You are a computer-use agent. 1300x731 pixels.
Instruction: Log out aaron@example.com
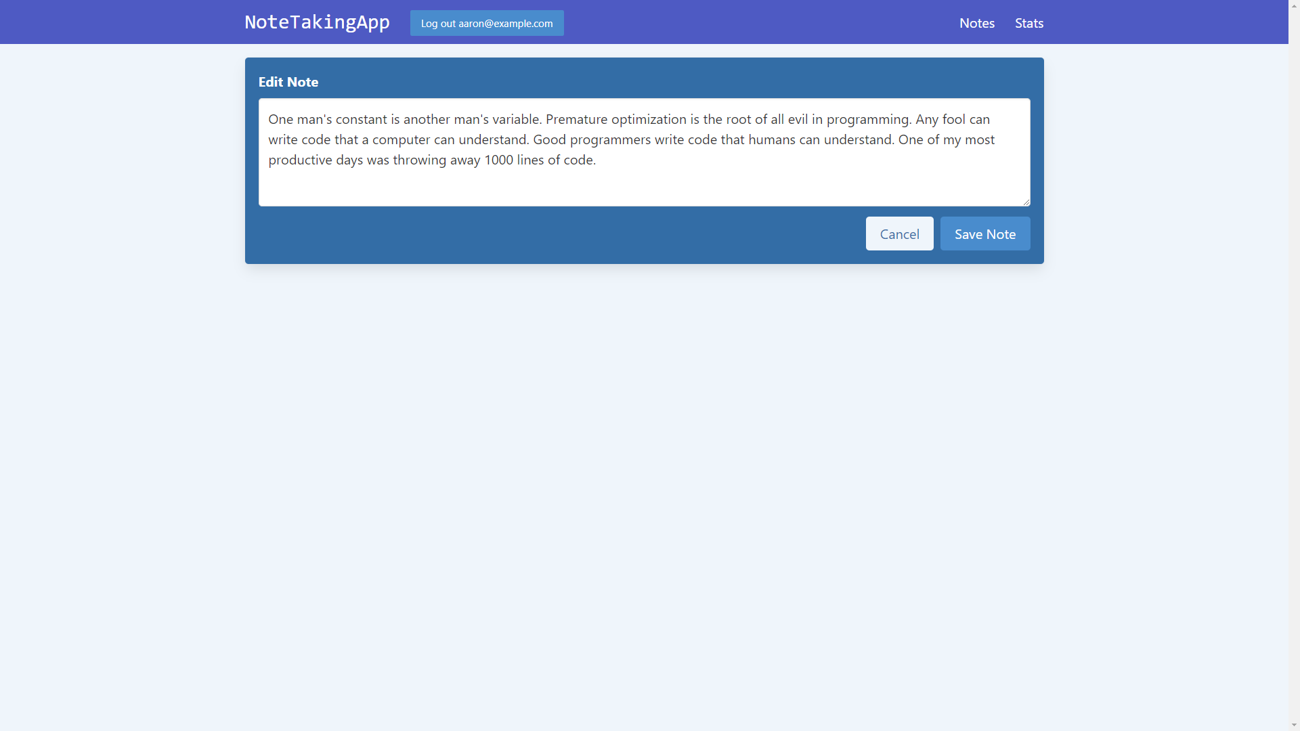(487, 23)
